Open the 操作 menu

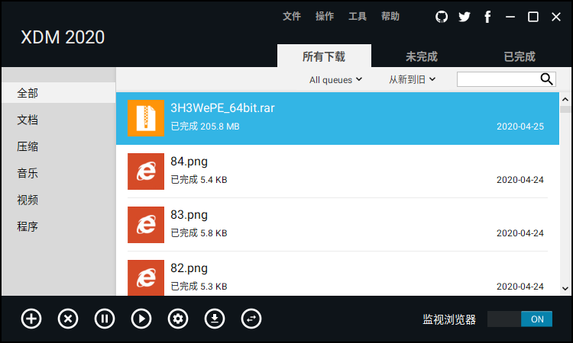coord(325,17)
